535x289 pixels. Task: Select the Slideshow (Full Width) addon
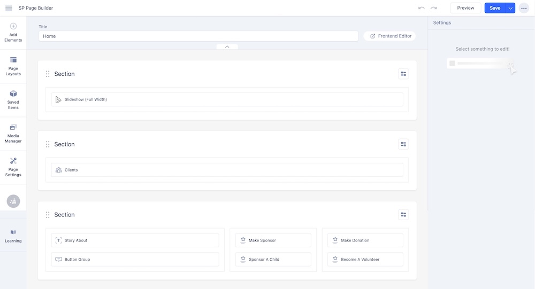[227, 99]
